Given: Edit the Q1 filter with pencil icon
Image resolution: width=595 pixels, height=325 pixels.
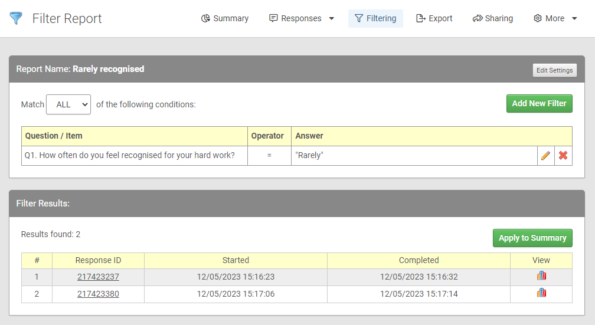Looking at the screenshot, I should (x=545, y=156).
